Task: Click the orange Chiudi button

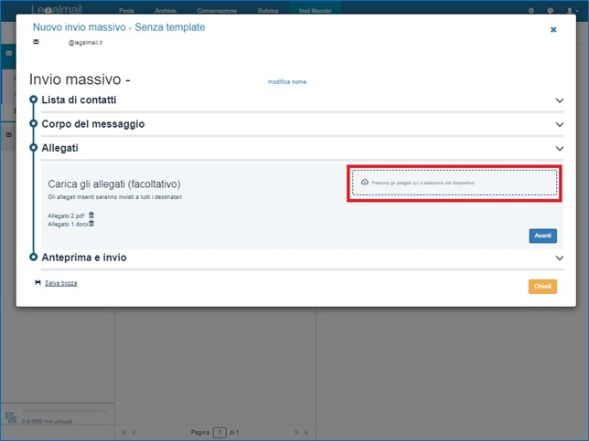Action: click(542, 287)
